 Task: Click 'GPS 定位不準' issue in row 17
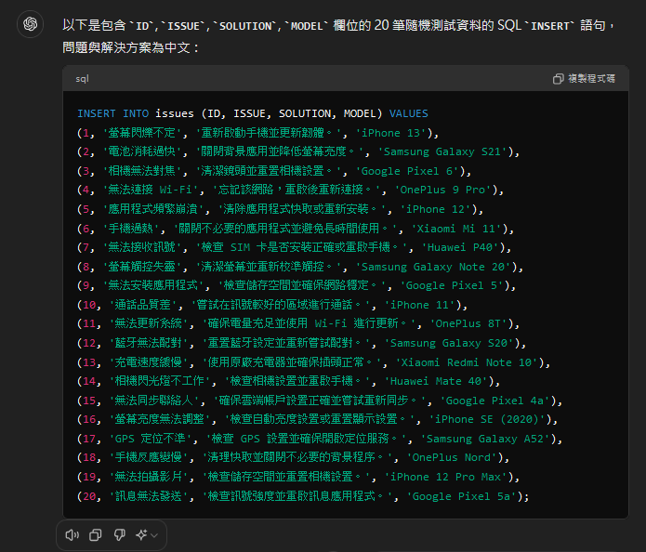pos(151,440)
